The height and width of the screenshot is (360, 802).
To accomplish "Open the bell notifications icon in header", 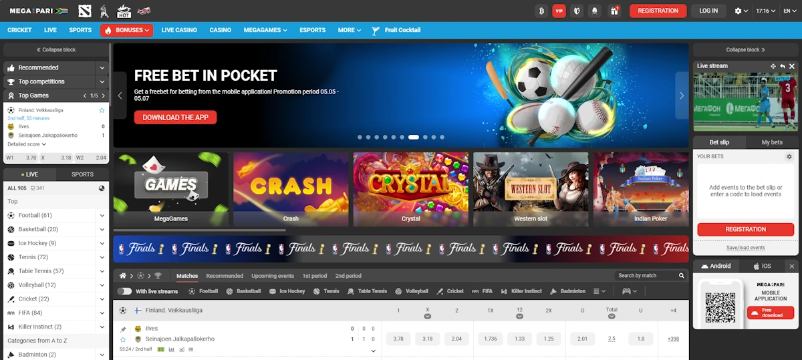I will pyautogui.click(x=595, y=11).
